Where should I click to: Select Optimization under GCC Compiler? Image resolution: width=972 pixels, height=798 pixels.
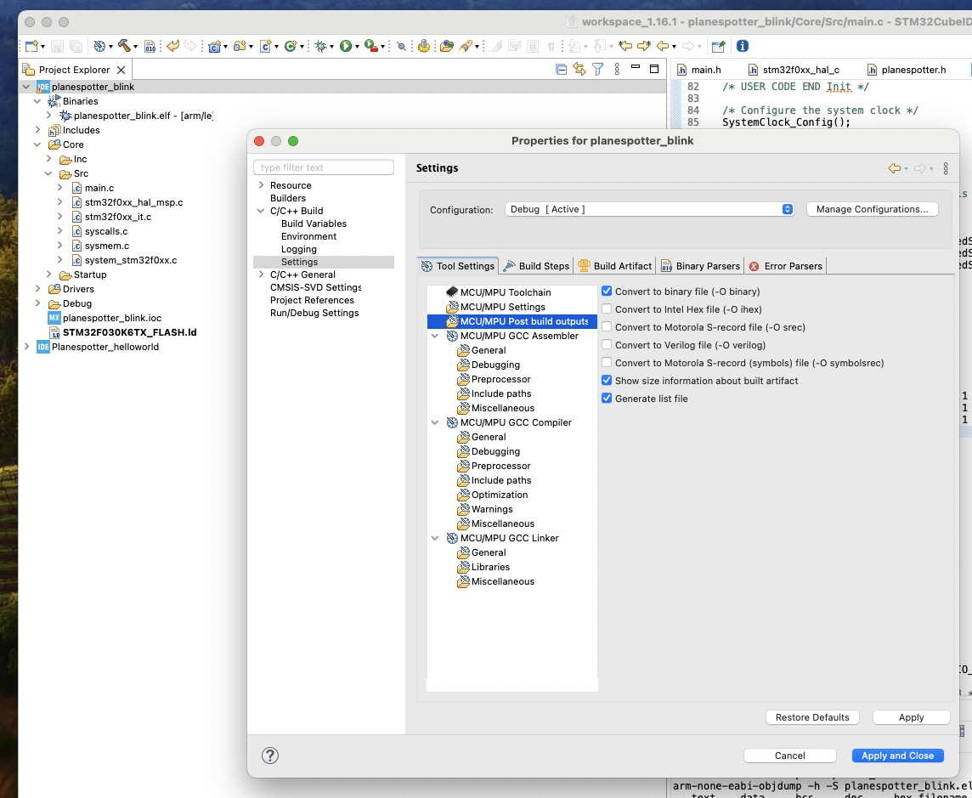pos(499,494)
